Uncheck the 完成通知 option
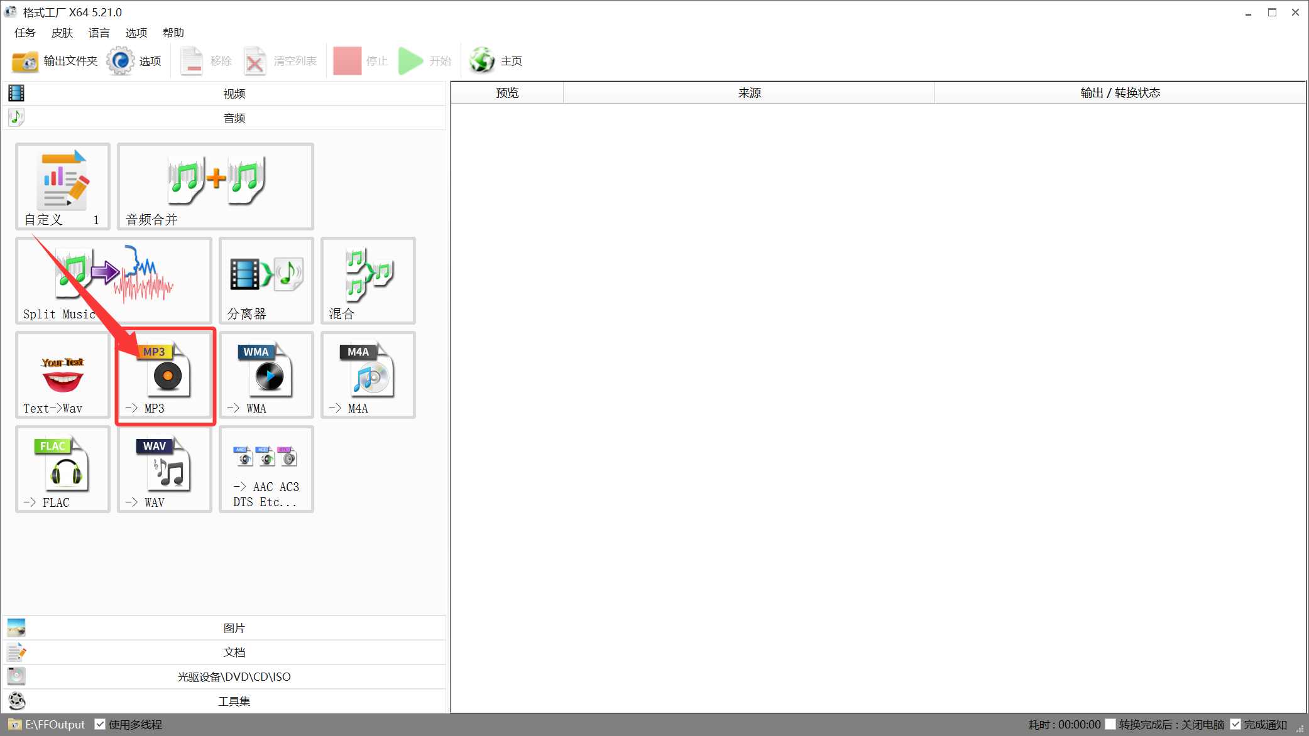The image size is (1309, 736). 1235,724
